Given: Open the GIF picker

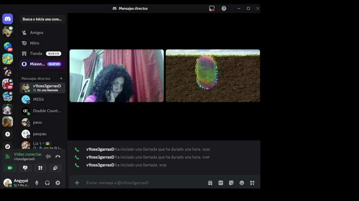Looking at the screenshot, I should 221,183.
